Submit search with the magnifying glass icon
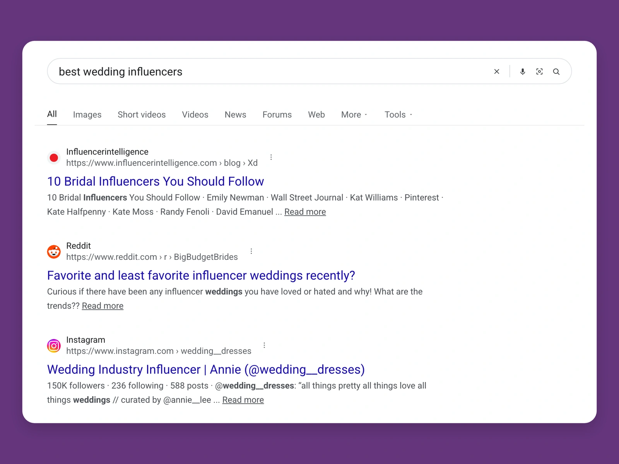 click(x=556, y=72)
